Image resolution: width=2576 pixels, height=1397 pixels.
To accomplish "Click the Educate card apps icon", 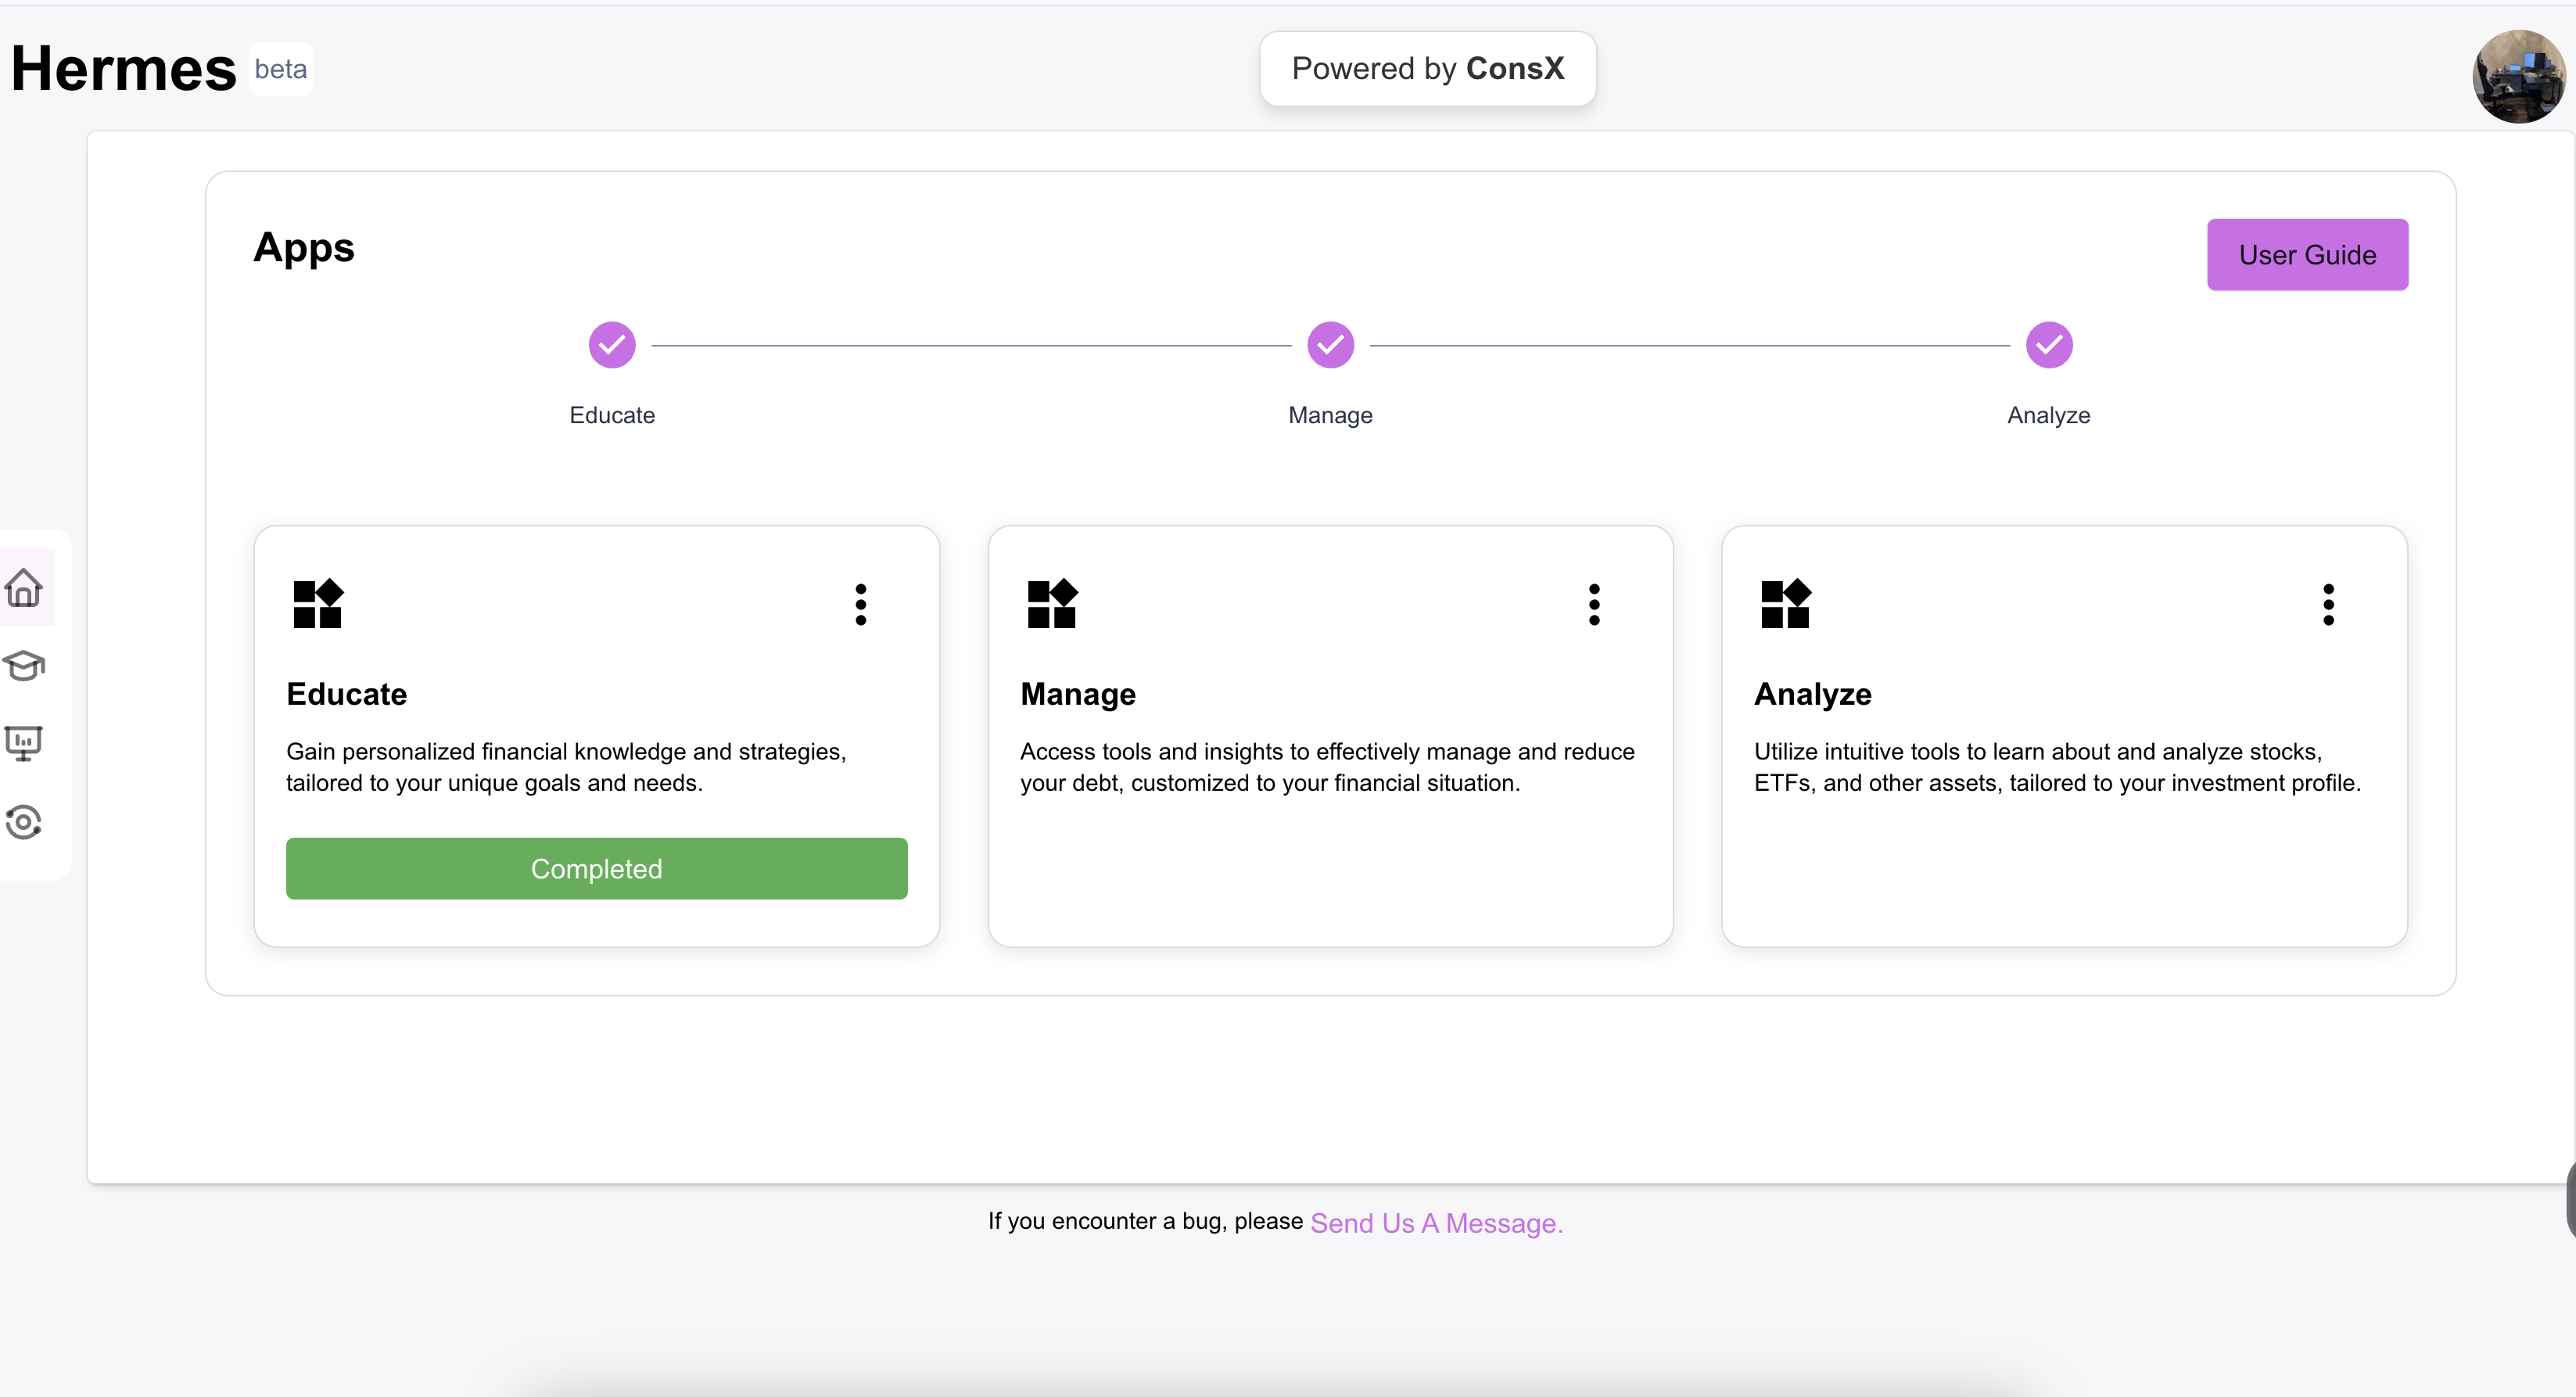I will click(x=318, y=604).
